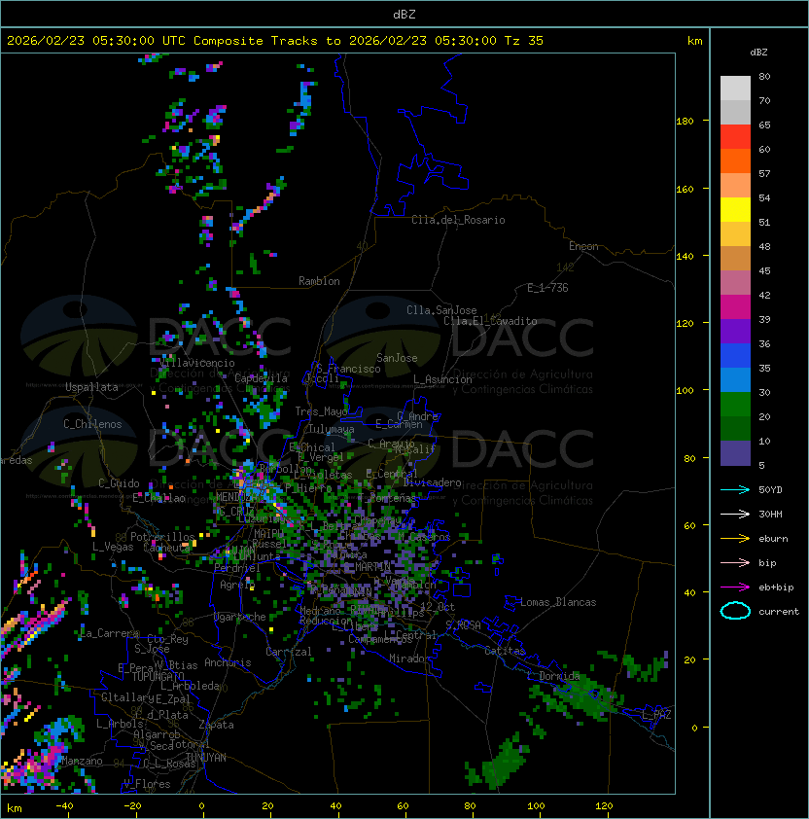Click the magenta eb+bip arrow icon
The width and height of the screenshot is (809, 819).
tap(735, 588)
